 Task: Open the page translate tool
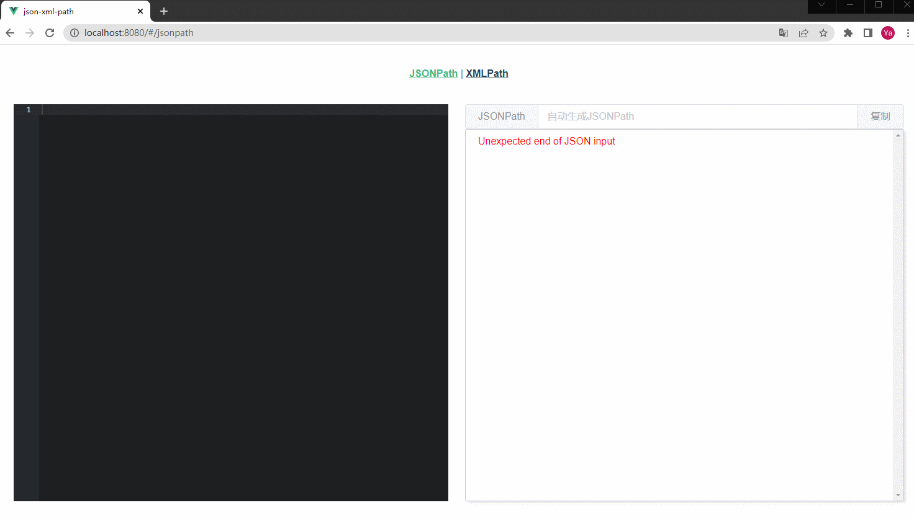click(783, 33)
